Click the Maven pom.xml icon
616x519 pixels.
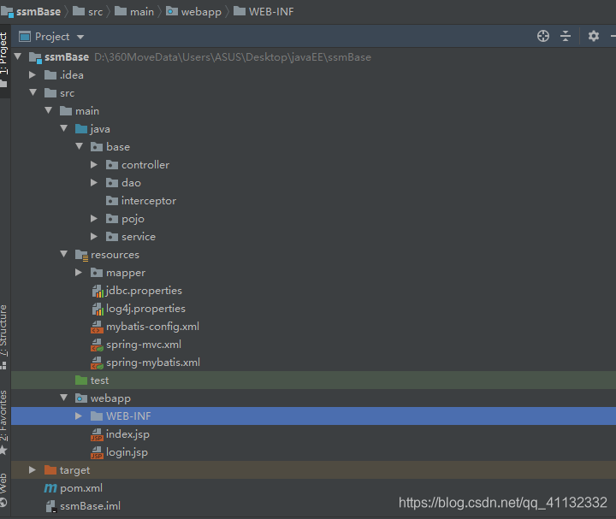tap(50, 488)
